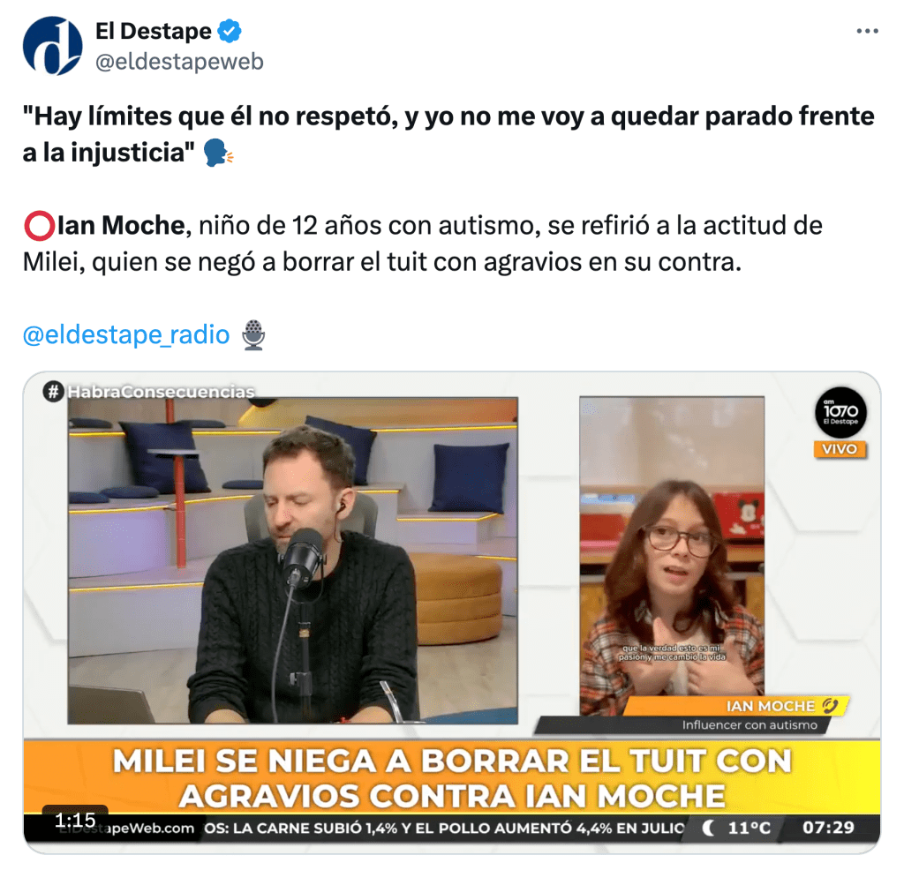Open the El Destape profile avatar

pyautogui.click(x=52, y=46)
